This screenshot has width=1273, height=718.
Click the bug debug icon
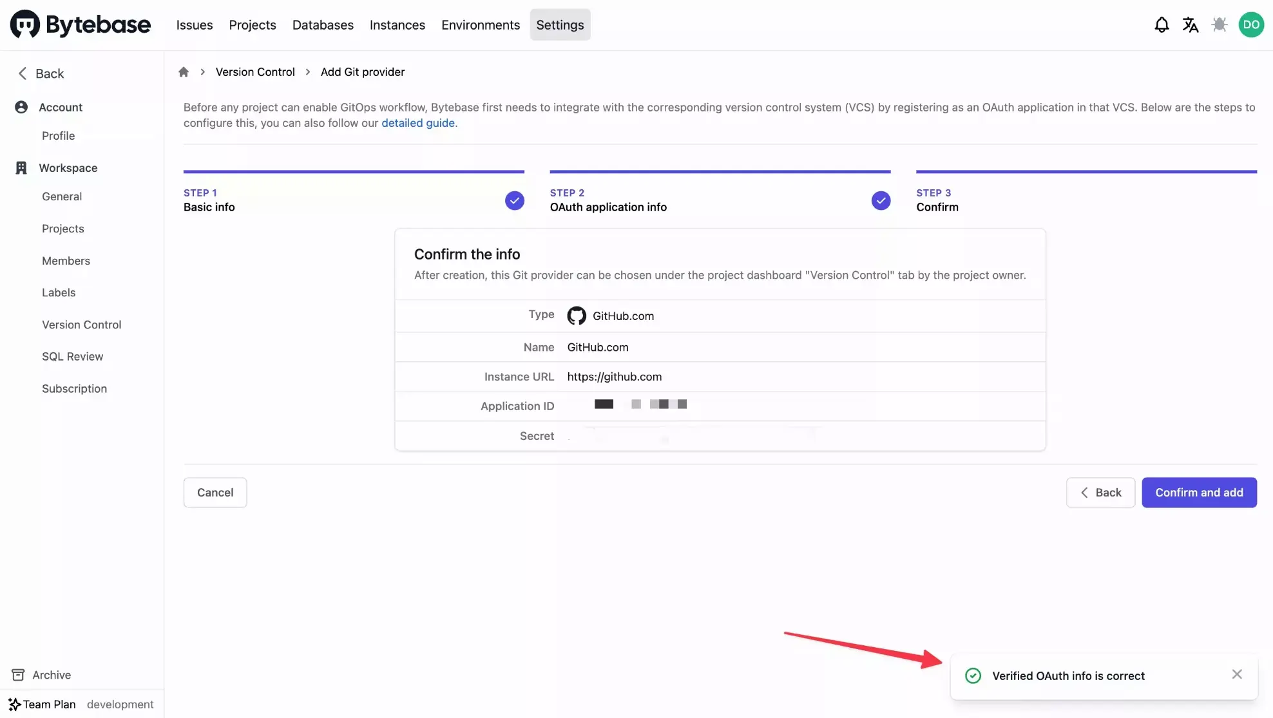(1220, 25)
